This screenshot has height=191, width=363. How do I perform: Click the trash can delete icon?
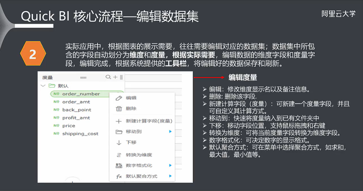[119, 109]
